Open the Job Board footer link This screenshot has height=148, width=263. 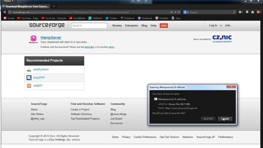click(116, 119)
